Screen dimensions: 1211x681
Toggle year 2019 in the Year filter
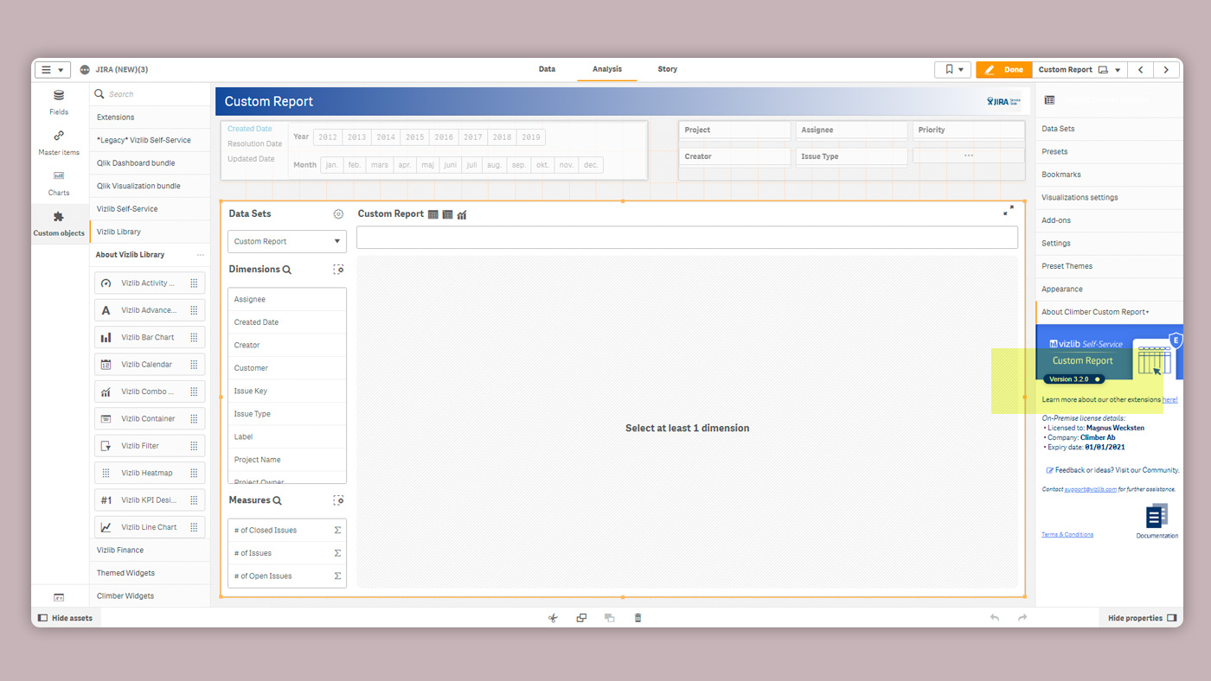(x=531, y=137)
